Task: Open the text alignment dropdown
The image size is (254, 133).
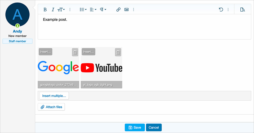Action: [93, 10]
